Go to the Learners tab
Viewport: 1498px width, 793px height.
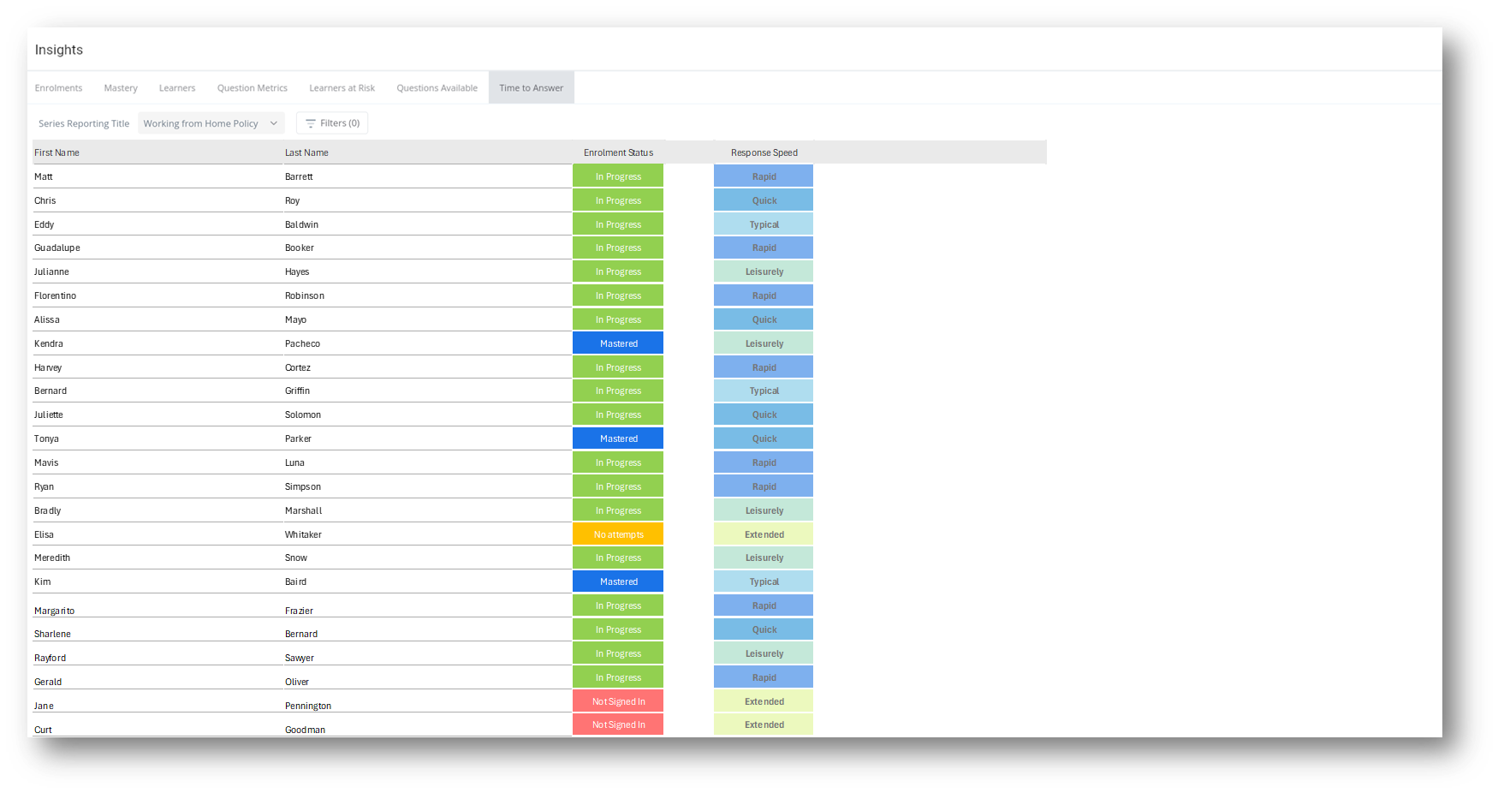click(x=177, y=88)
